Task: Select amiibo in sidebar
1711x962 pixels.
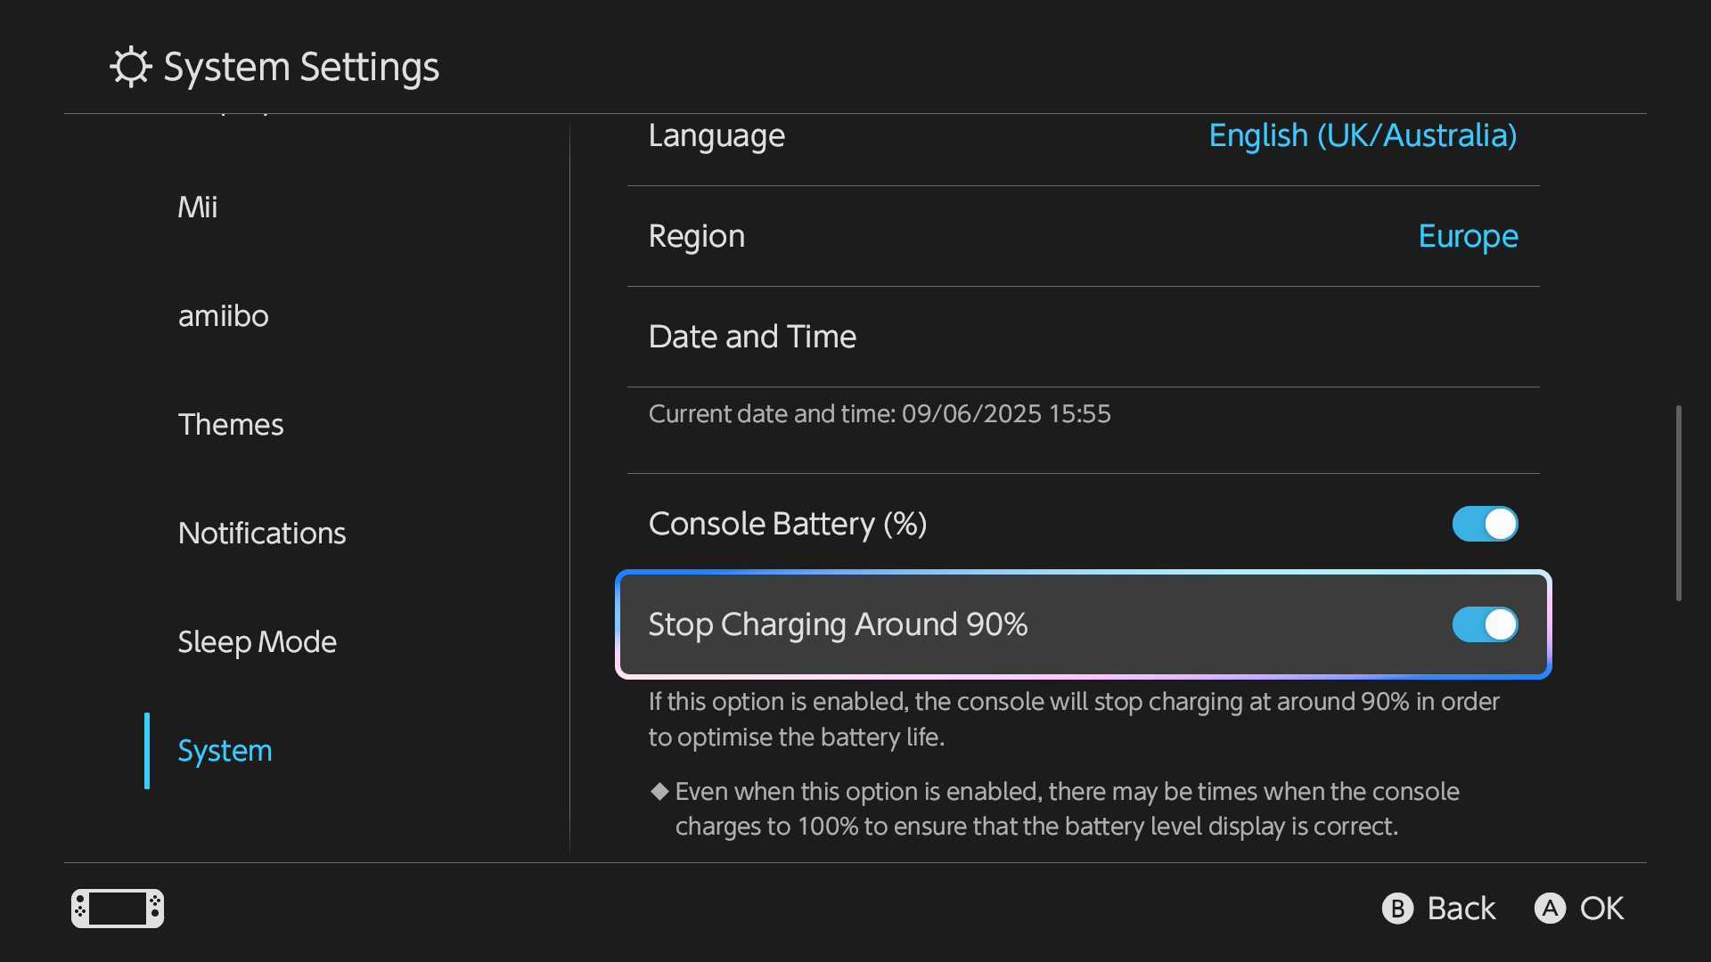Action: tap(223, 316)
